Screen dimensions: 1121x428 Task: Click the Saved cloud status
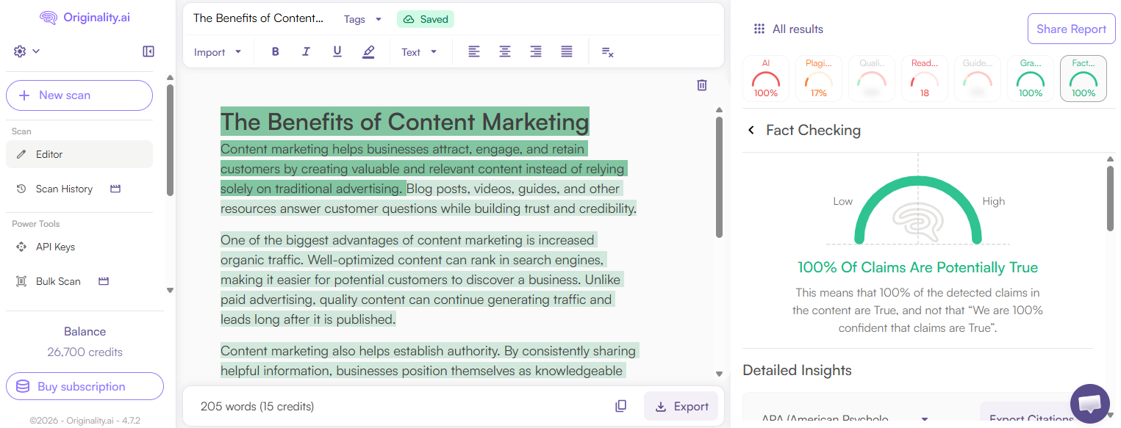click(426, 19)
